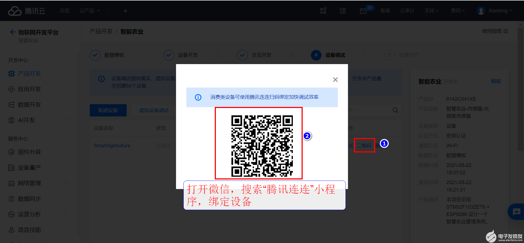The width and height of the screenshot is (524, 243).
Task: Click the 31 notification badge
Action: click(370, 8)
